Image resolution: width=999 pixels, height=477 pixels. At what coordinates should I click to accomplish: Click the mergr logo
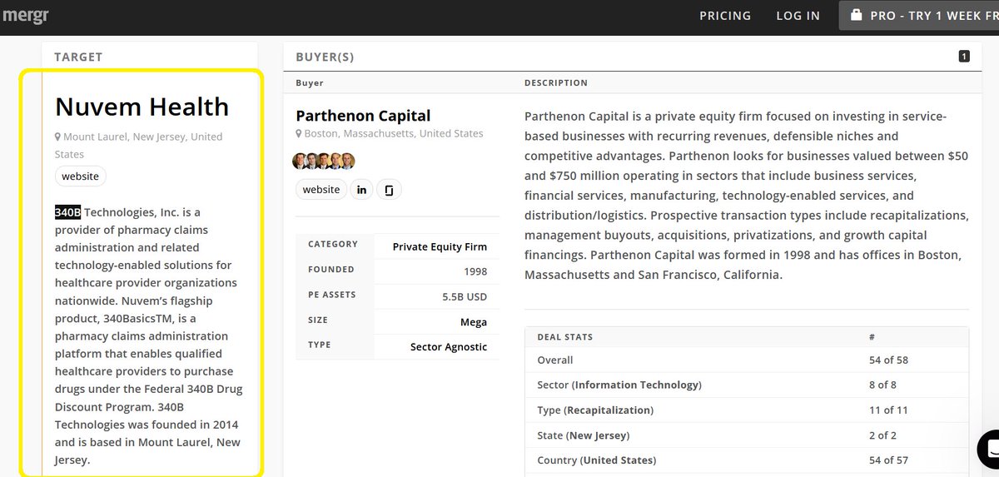[26, 15]
